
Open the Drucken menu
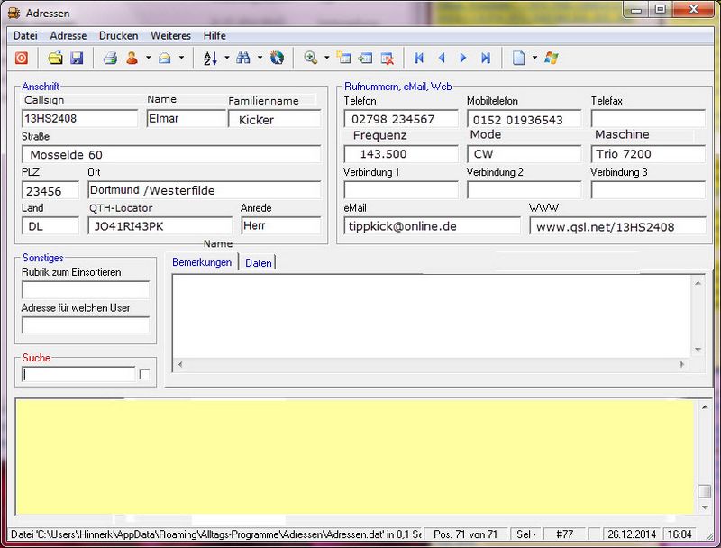tap(118, 35)
